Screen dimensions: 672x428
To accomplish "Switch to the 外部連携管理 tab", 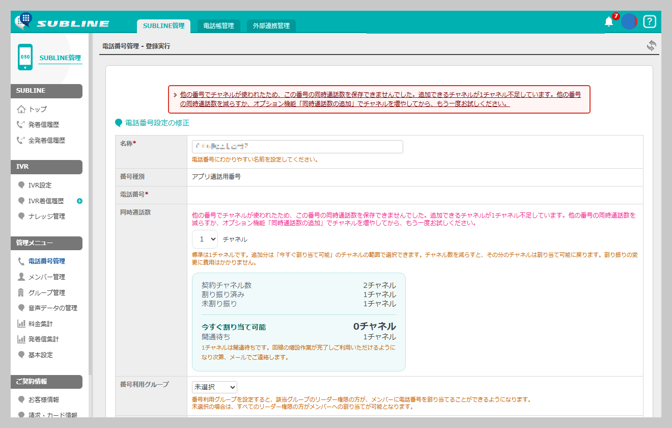I will pos(271,25).
